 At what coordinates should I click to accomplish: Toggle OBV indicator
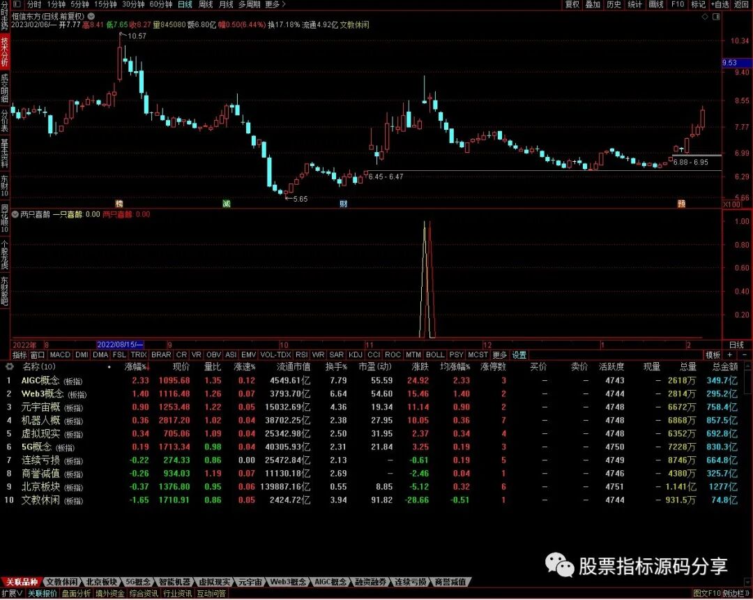214,355
